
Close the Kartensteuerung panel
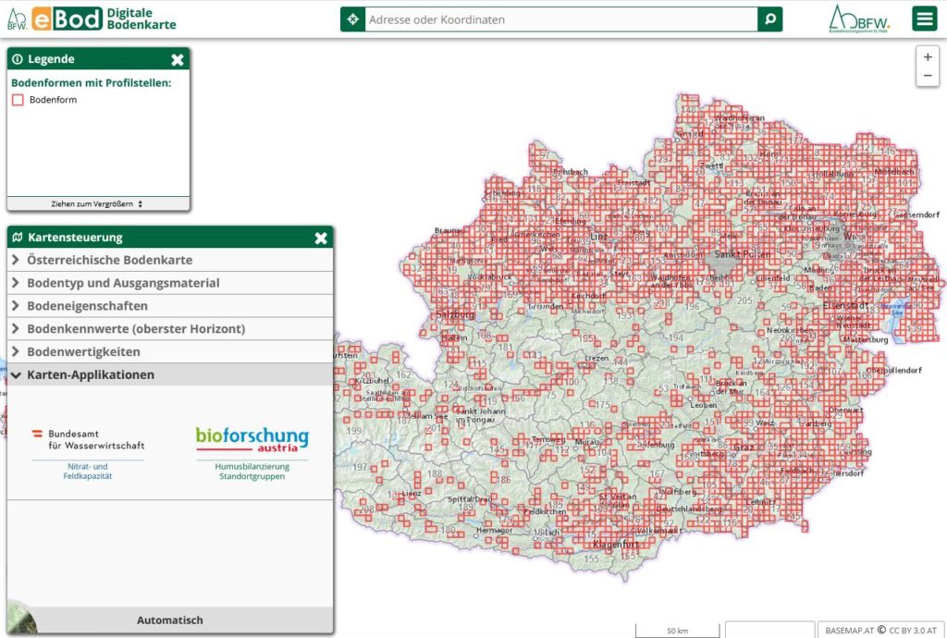click(x=321, y=238)
